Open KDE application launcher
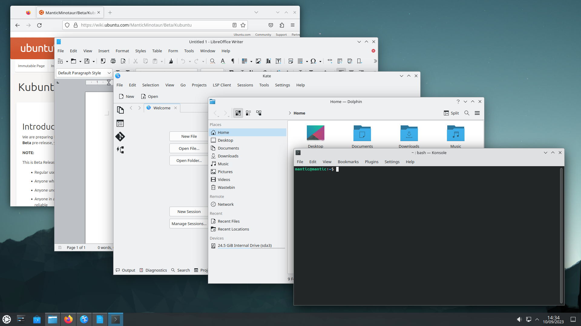Viewport: 581px width, 326px height. (x=7, y=319)
